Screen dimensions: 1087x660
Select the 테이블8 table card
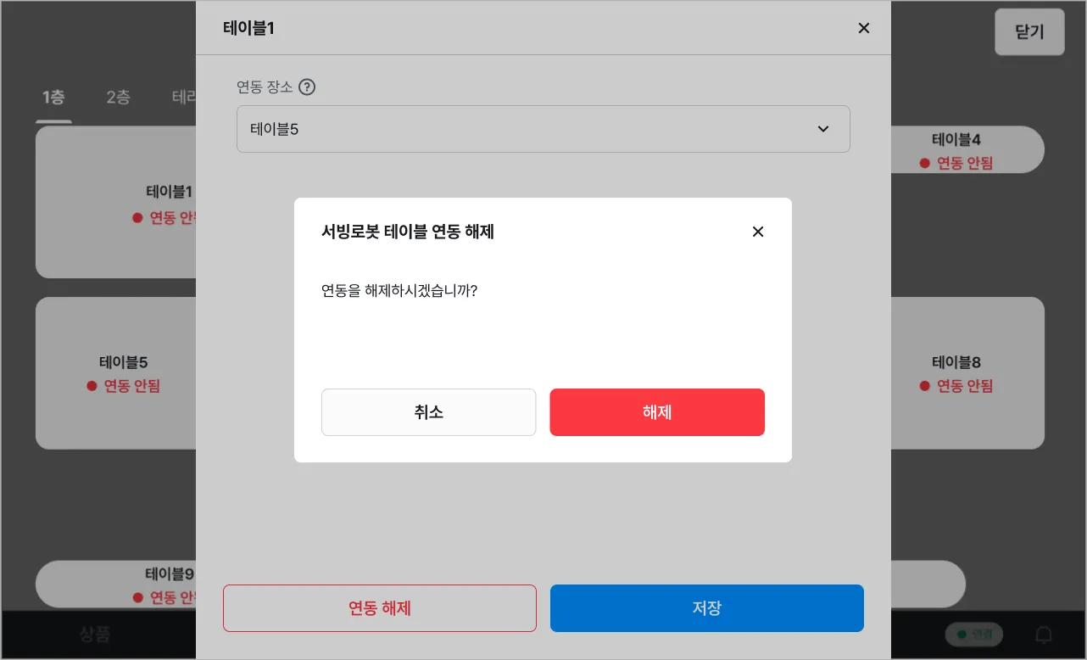[x=967, y=373]
